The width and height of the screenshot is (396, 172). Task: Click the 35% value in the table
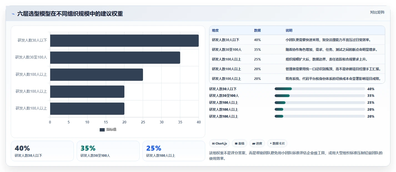(x=257, y=50)
